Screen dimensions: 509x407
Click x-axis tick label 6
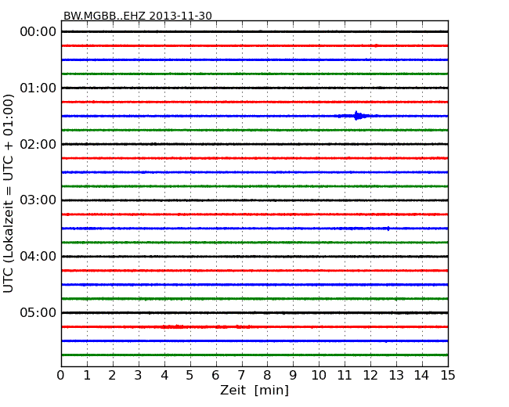pyautogui.click(x=215, y=376)
